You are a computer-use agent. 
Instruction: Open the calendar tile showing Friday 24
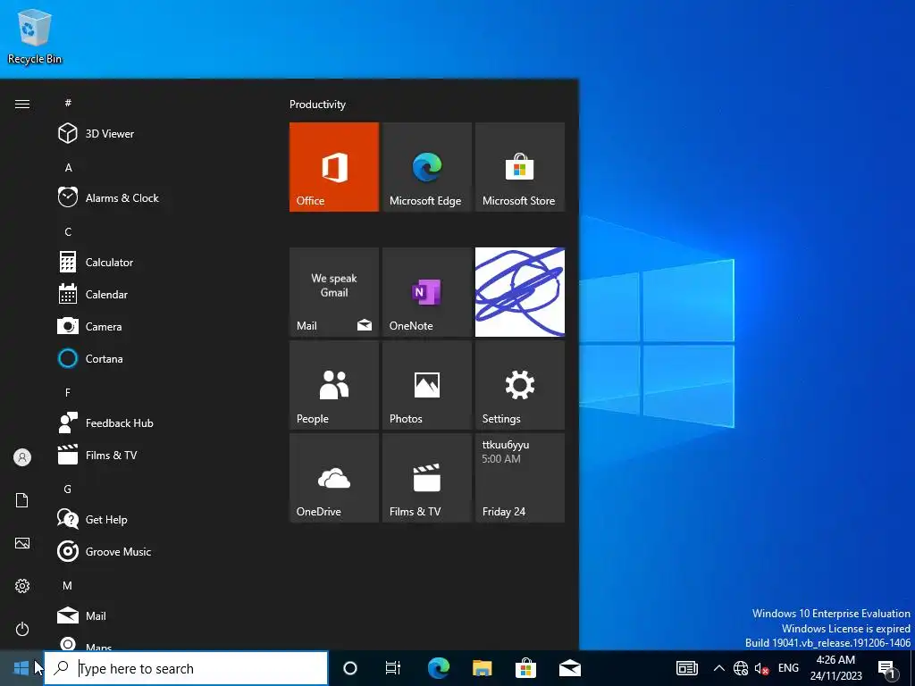[520, 478]
